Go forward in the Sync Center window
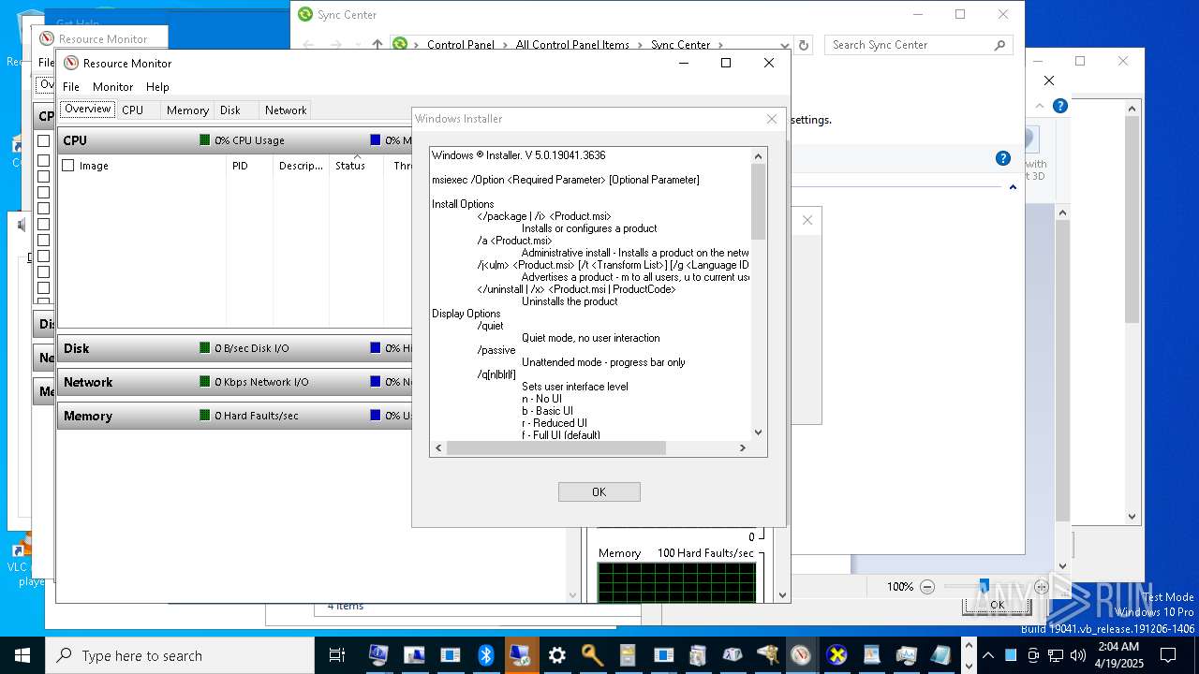The height and width of the screenshot is (674, 1199). 335,45
